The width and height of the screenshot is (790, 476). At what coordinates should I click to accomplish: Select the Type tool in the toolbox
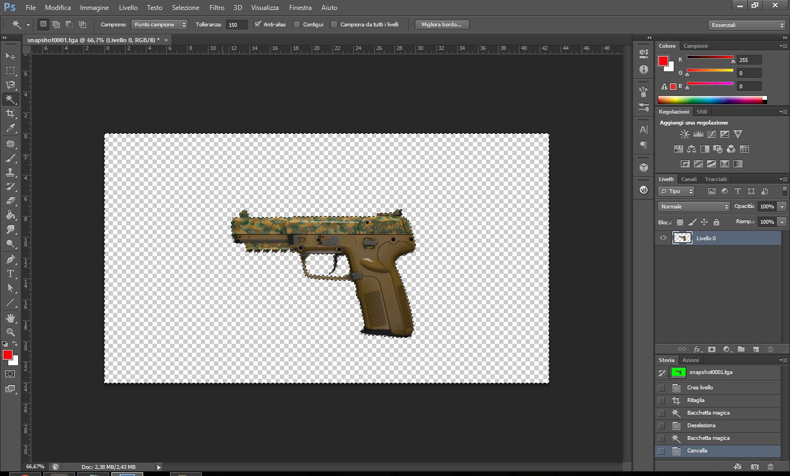(x=10, y=274)
